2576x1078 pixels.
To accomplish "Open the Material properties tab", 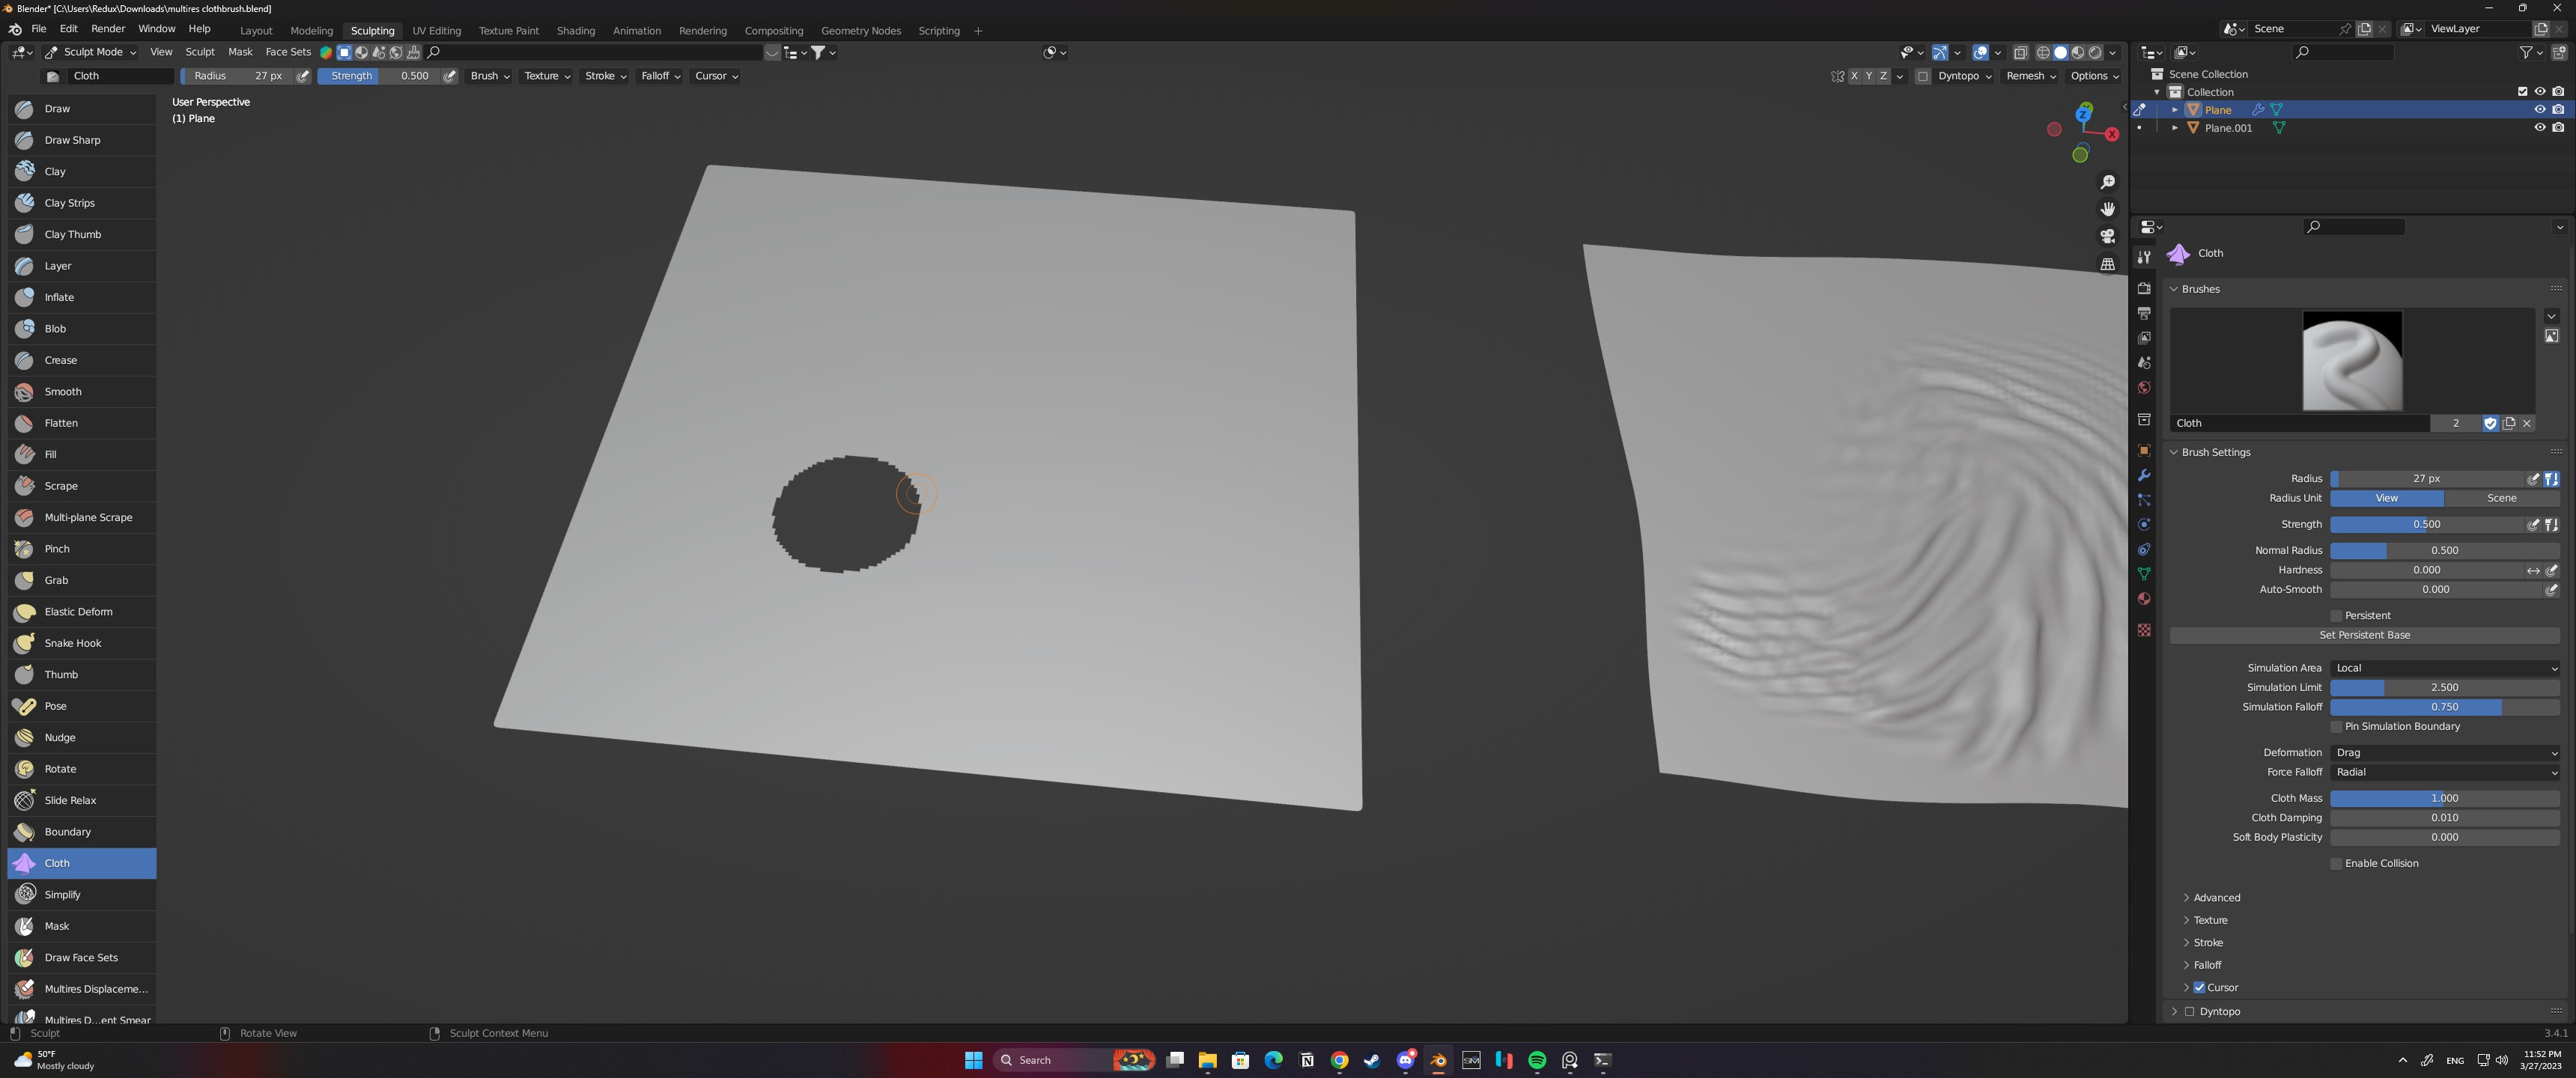I will point(2143,599).
